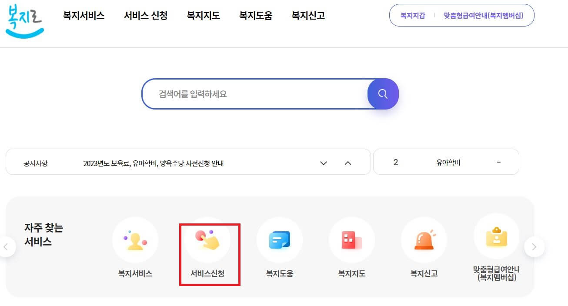Select the 복지지도 building icon
The image size is (568, 306).
[x=351, y=240]
